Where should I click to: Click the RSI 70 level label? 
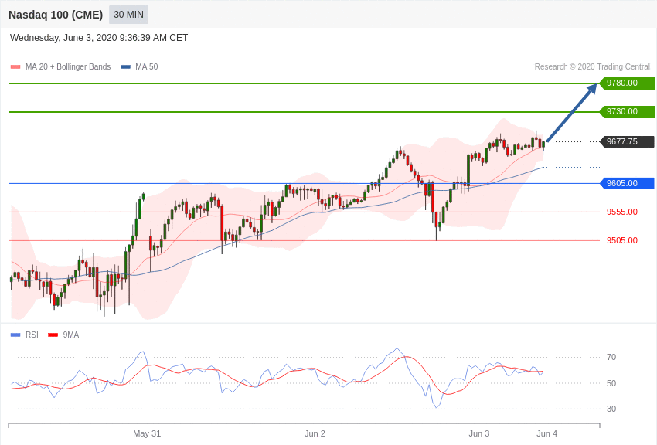(x=611, y=357)
